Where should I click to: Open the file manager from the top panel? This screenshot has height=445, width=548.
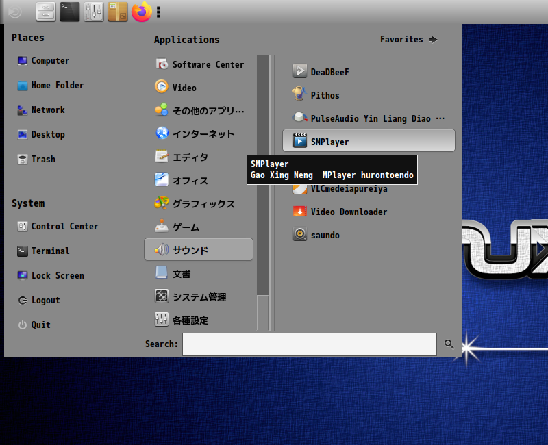point(46,12)
